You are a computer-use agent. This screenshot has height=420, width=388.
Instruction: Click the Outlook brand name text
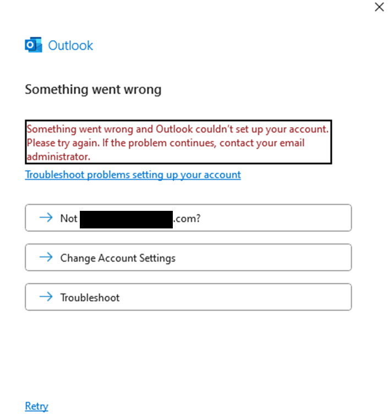click(x=70, y=45)
